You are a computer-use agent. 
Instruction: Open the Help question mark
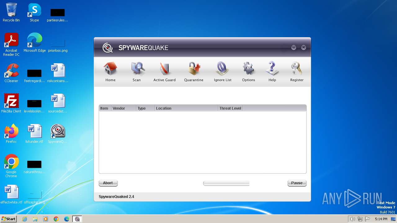pyautogui.click(x=272, y=72)
